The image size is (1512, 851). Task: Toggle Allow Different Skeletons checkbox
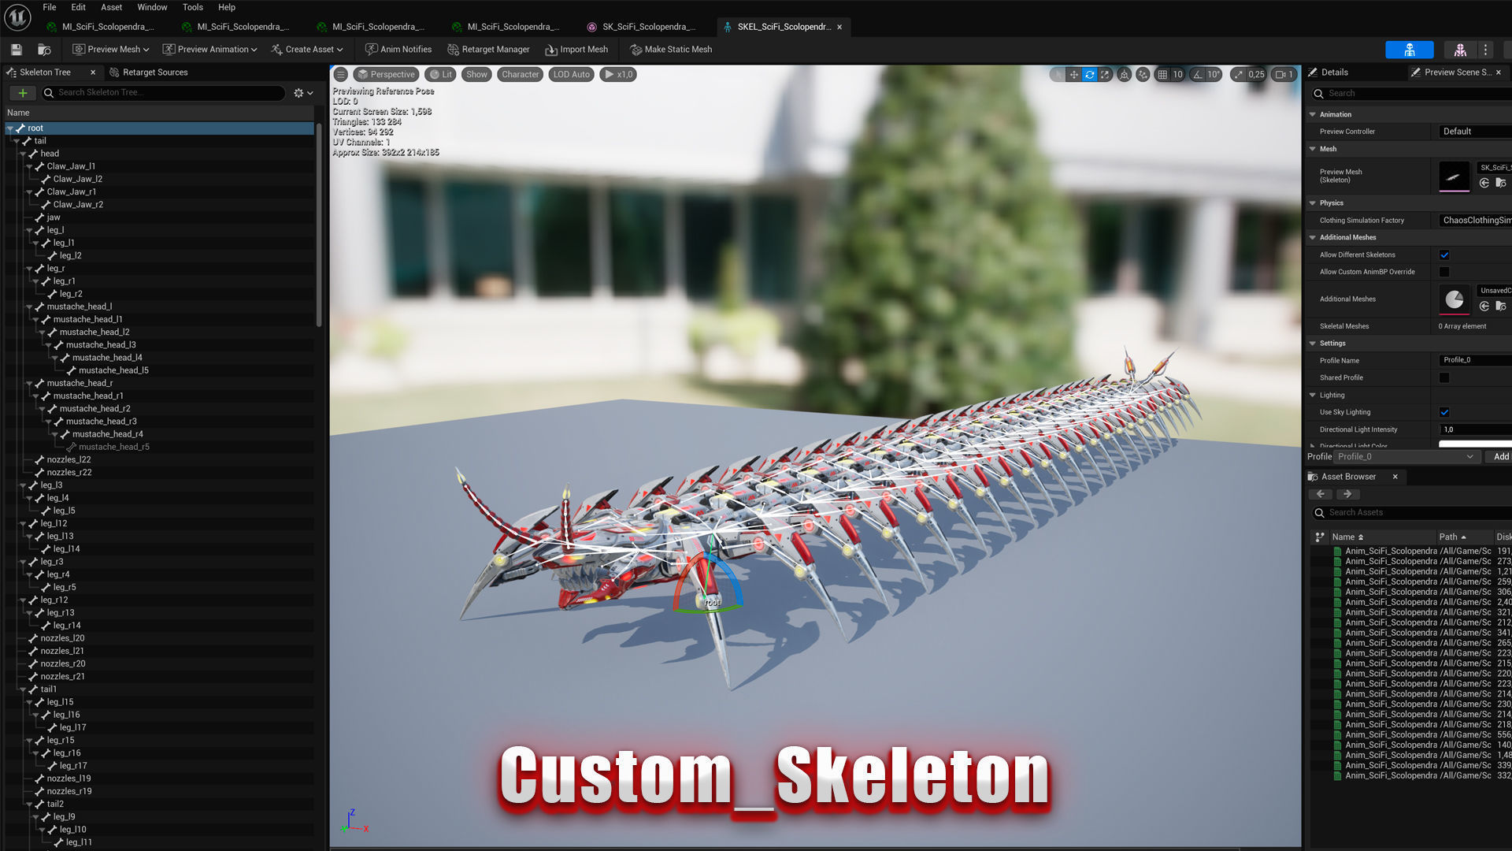[x=1444, y=255]
